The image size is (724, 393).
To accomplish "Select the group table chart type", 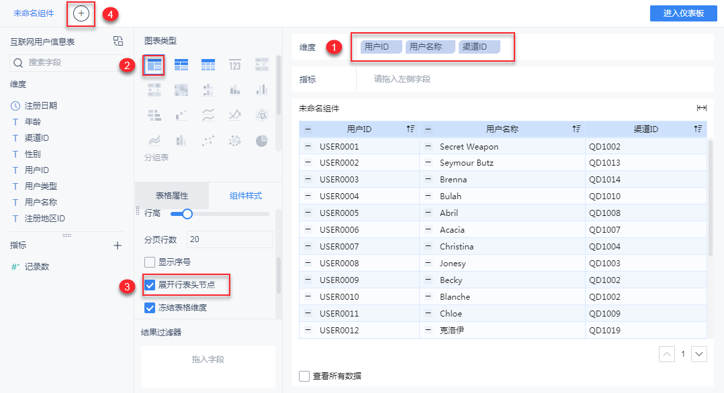I will tap(154, 65).
